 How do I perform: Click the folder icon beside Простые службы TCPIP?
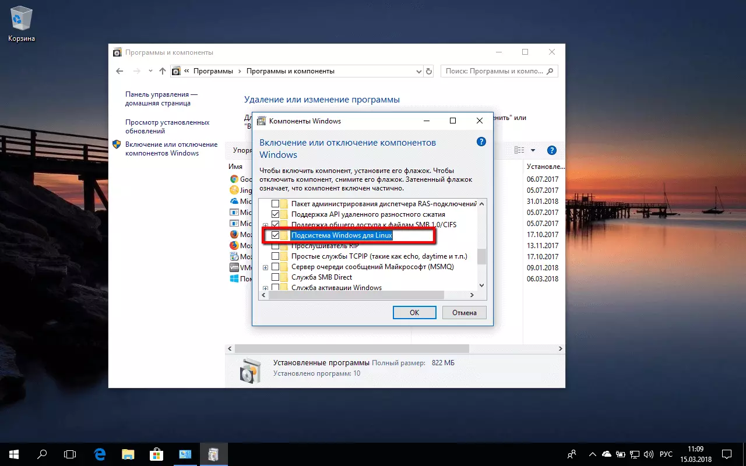tap(284, 256)
